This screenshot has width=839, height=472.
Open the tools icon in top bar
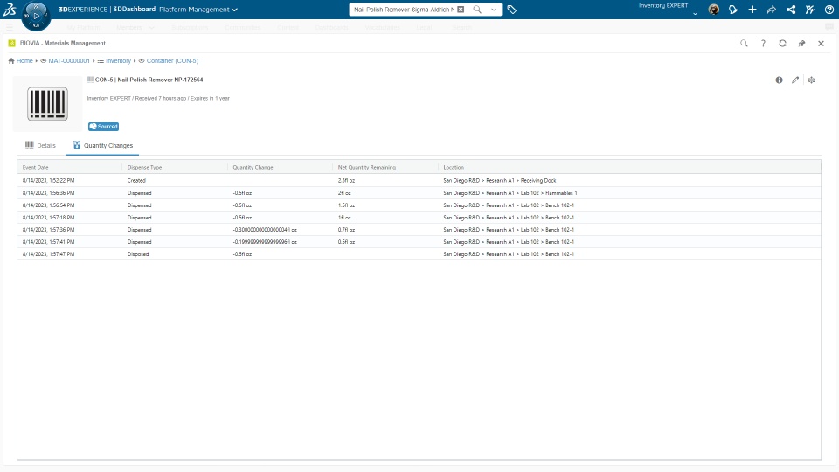coord(810,10)
